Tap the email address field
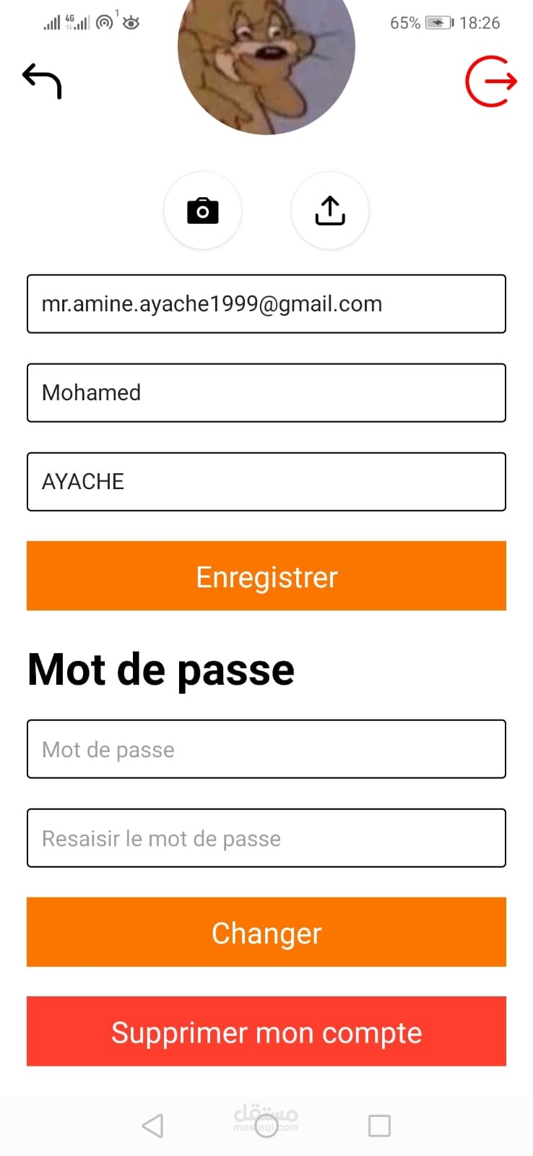 [266, 303]
